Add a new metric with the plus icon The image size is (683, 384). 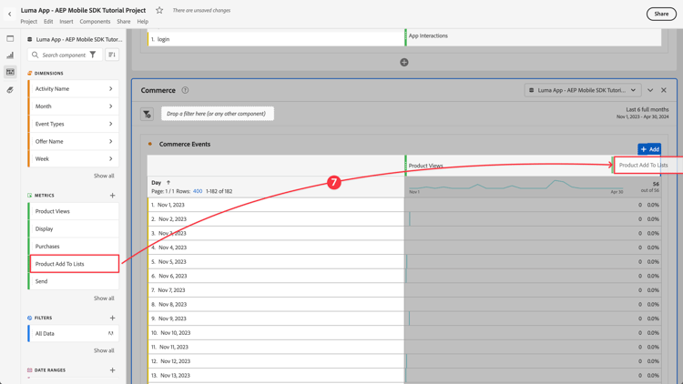[x=112, y=196]
